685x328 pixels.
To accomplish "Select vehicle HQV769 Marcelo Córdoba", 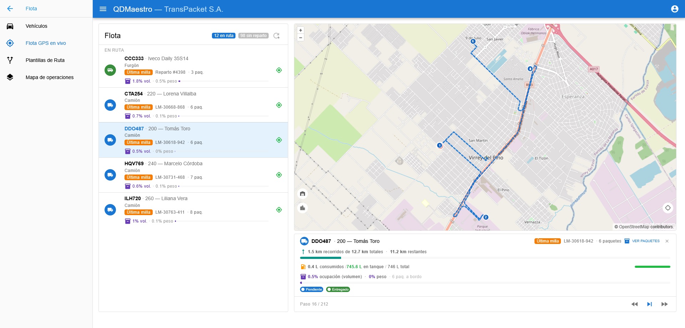I will click(193, 175).
